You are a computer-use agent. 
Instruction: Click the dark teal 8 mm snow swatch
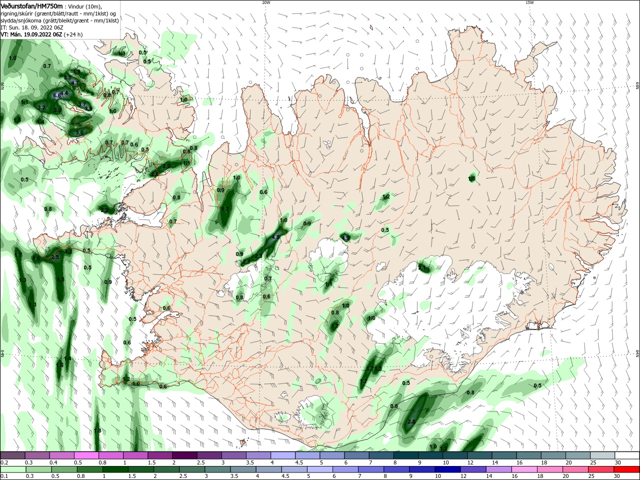click(x=405, y=455)
